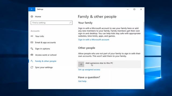Click Add someone else to this PC
The height and width of the screenshot is (96, 172).
109,64
